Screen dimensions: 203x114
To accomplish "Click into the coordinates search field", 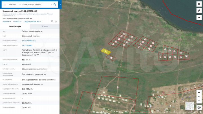I will [35, 5].
